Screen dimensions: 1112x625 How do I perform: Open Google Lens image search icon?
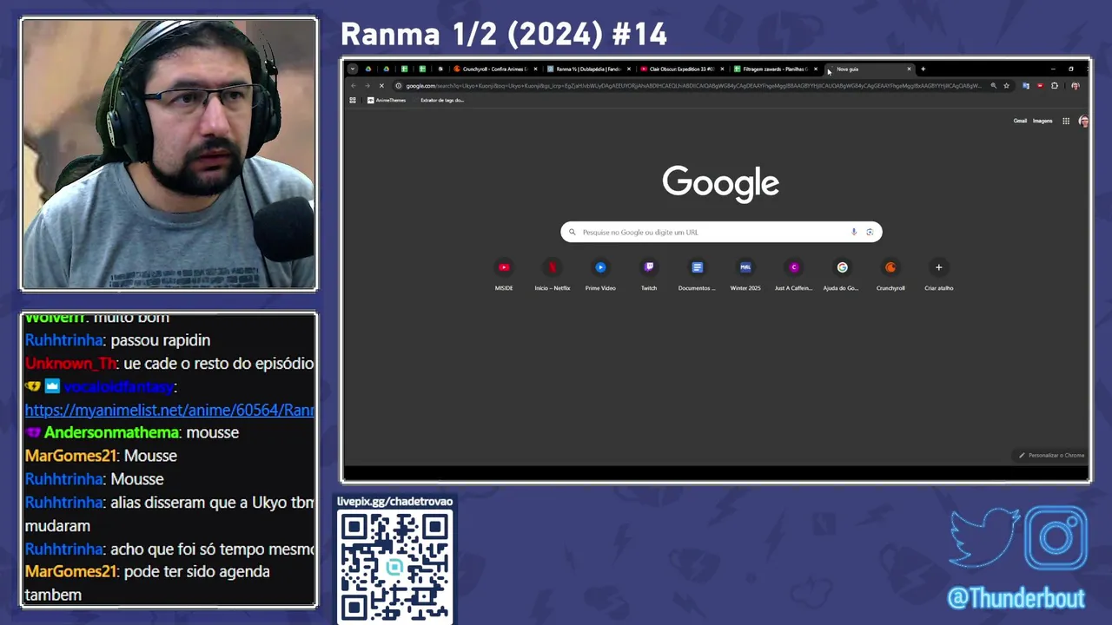tap(870, 232)
